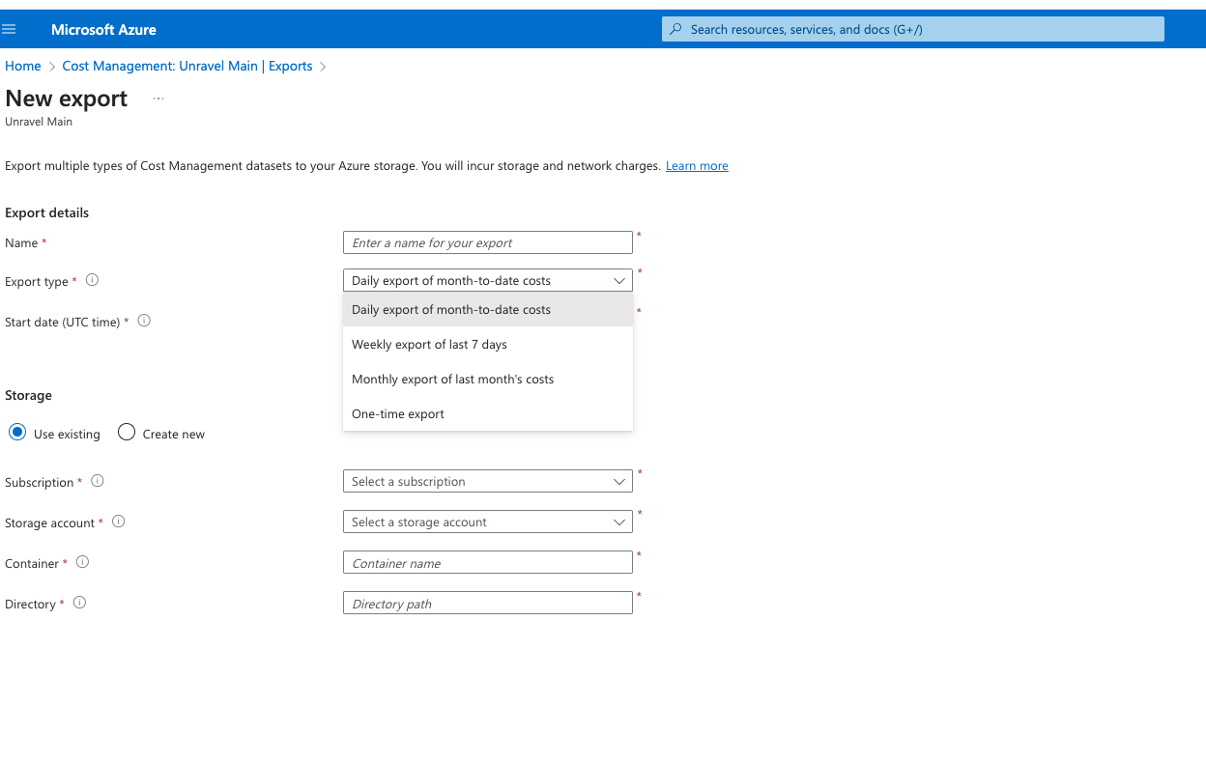Open the Learn more link

click(x=697, y=166)
